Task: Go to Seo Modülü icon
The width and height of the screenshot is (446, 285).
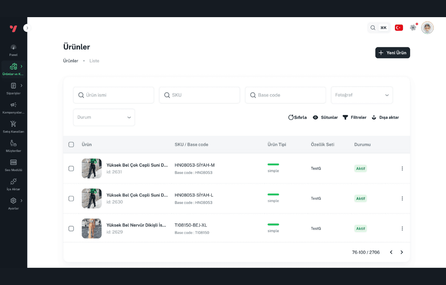Action: pyautogui.click(x=13, y=162)
